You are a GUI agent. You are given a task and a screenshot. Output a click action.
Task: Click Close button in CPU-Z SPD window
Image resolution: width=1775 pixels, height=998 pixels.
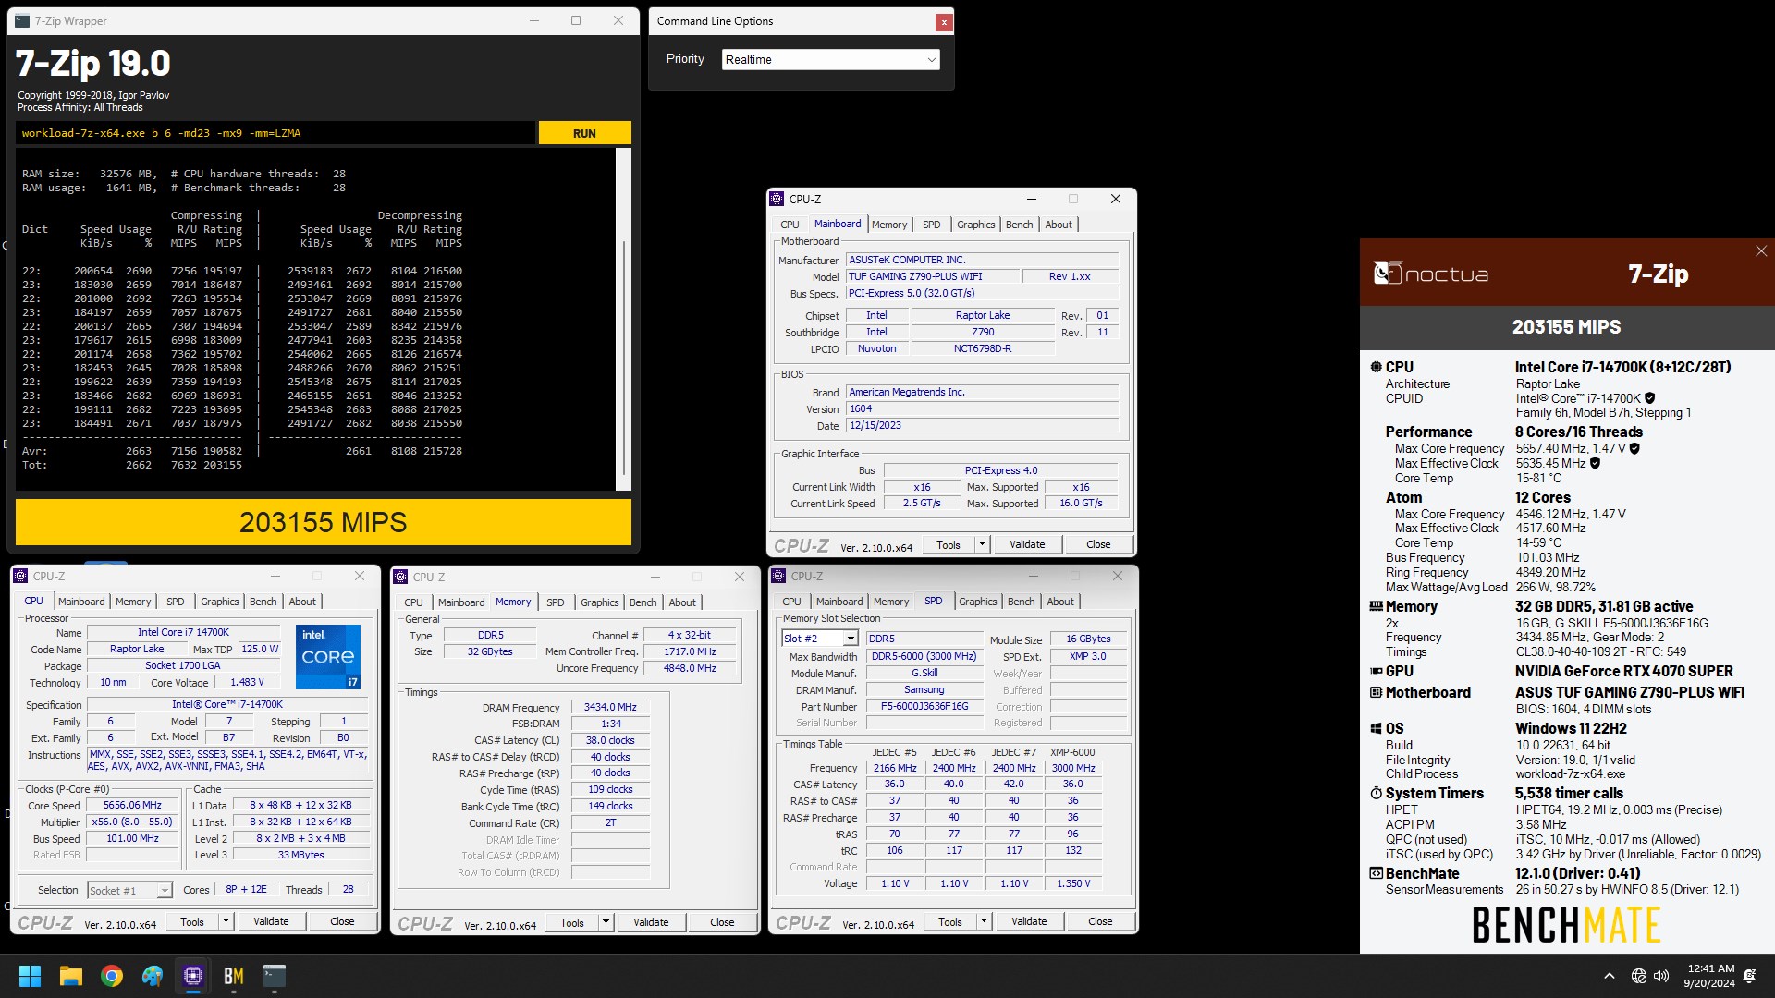(1100, 921)
